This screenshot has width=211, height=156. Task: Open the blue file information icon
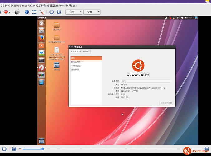[x=27, y=12]
